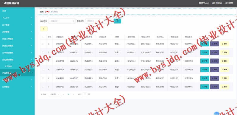Expand the 个人中心 sidebar chevron
Viewport: 237px width, 115px height.
[32, 18]
